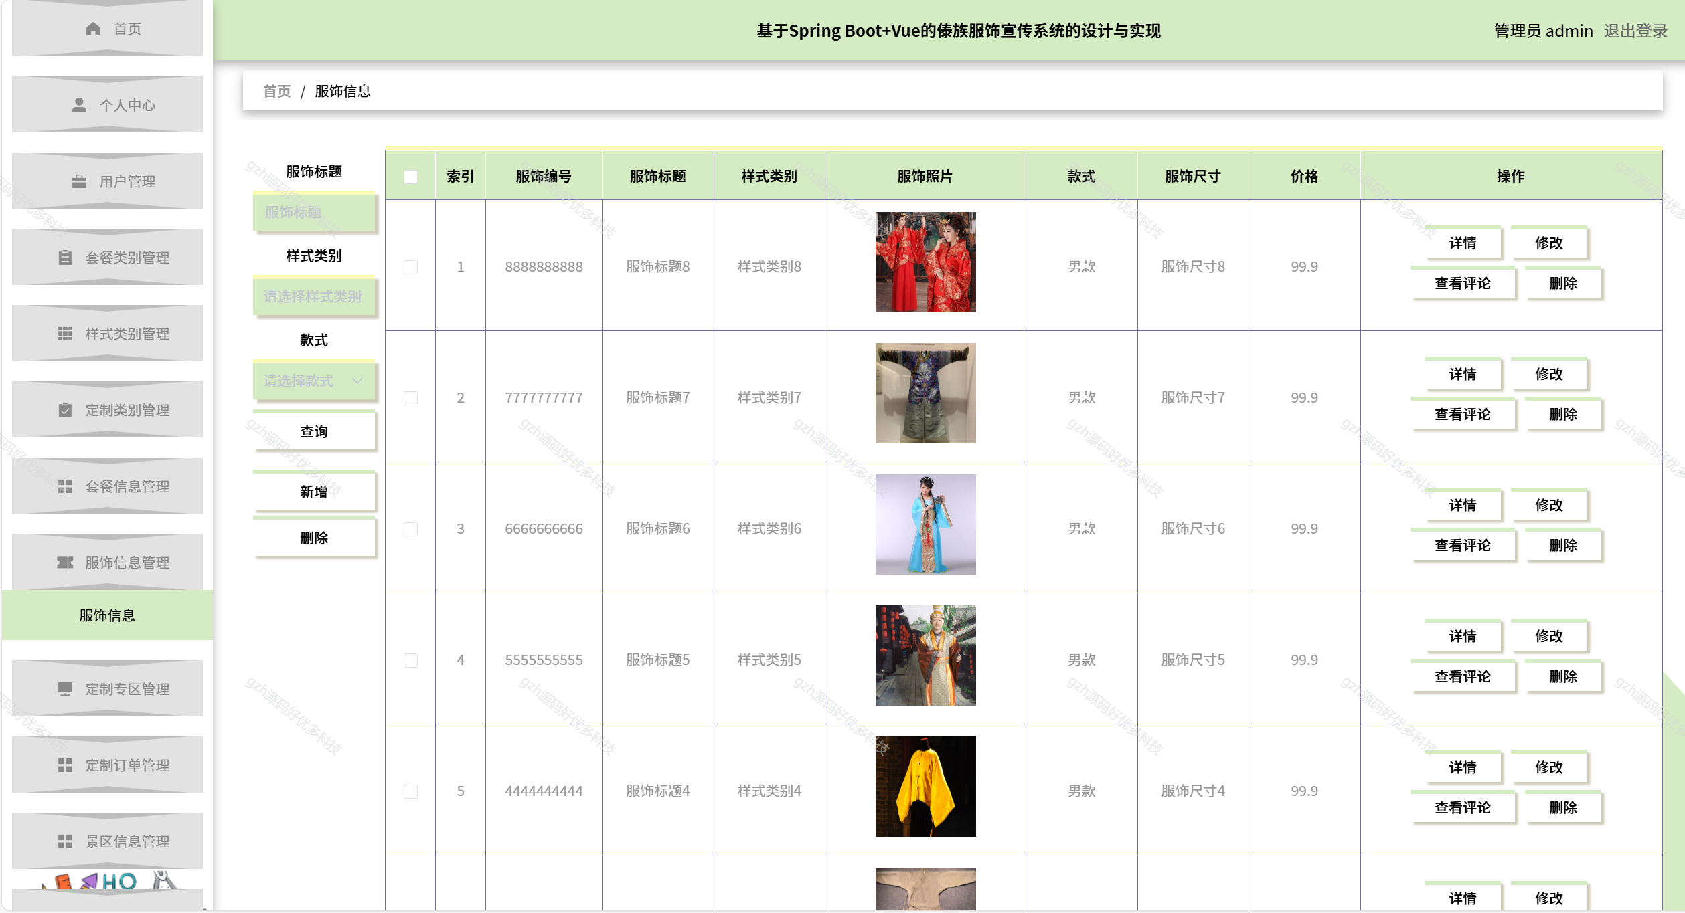Expand 套餐类别管理 sidebar menu
1685x913 pixels.
[107, 258]
